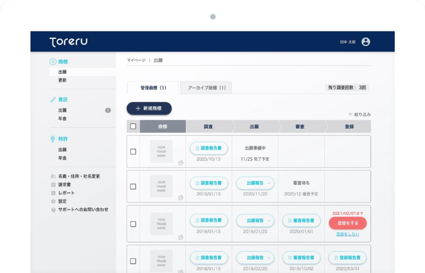
Task: Click the 登録 stage column header
Action: (349, 126)
